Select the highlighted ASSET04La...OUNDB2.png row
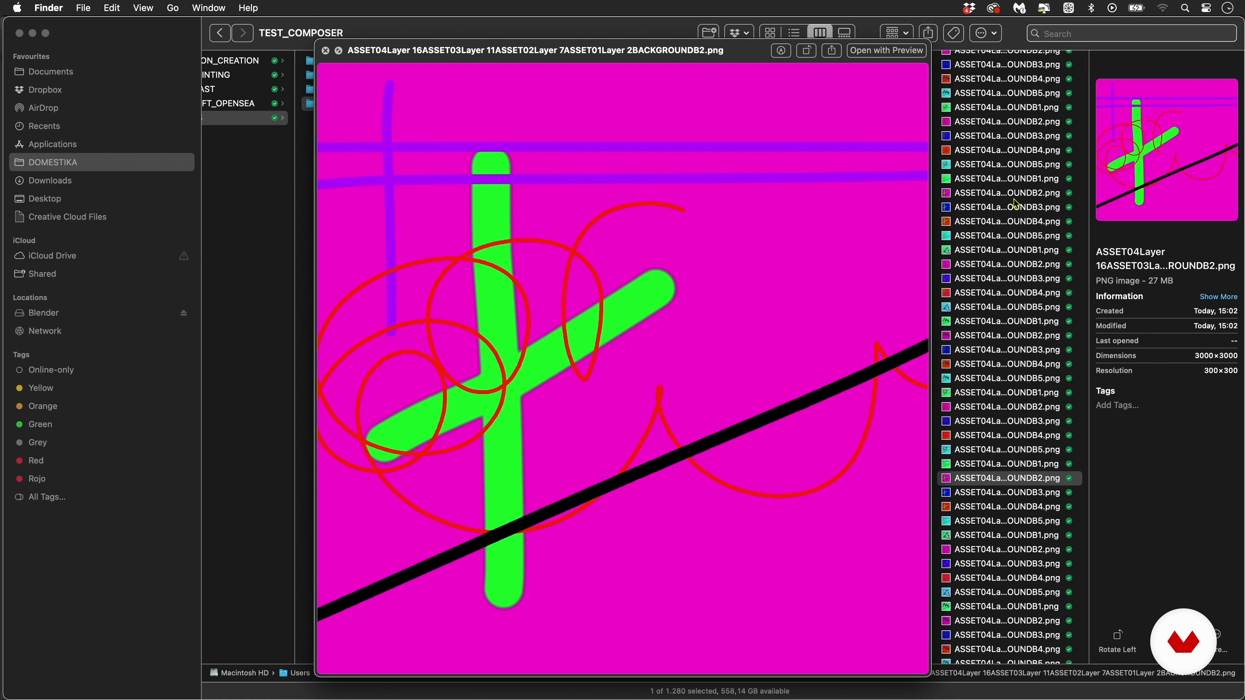1245x700 pixels. coord(1009,478)
